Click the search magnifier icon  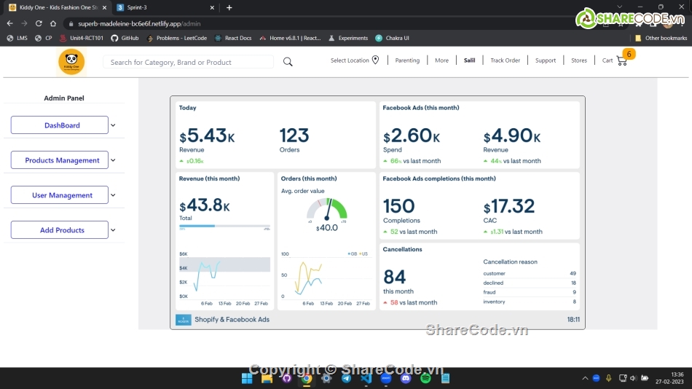[288, 62]
